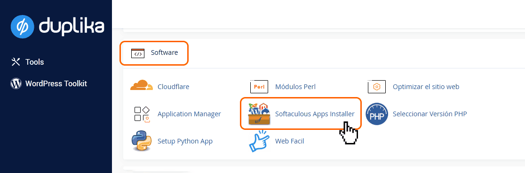Click the Duplika logo icon
The width and height of the screenshot is (525, 173).
(23, 26)
